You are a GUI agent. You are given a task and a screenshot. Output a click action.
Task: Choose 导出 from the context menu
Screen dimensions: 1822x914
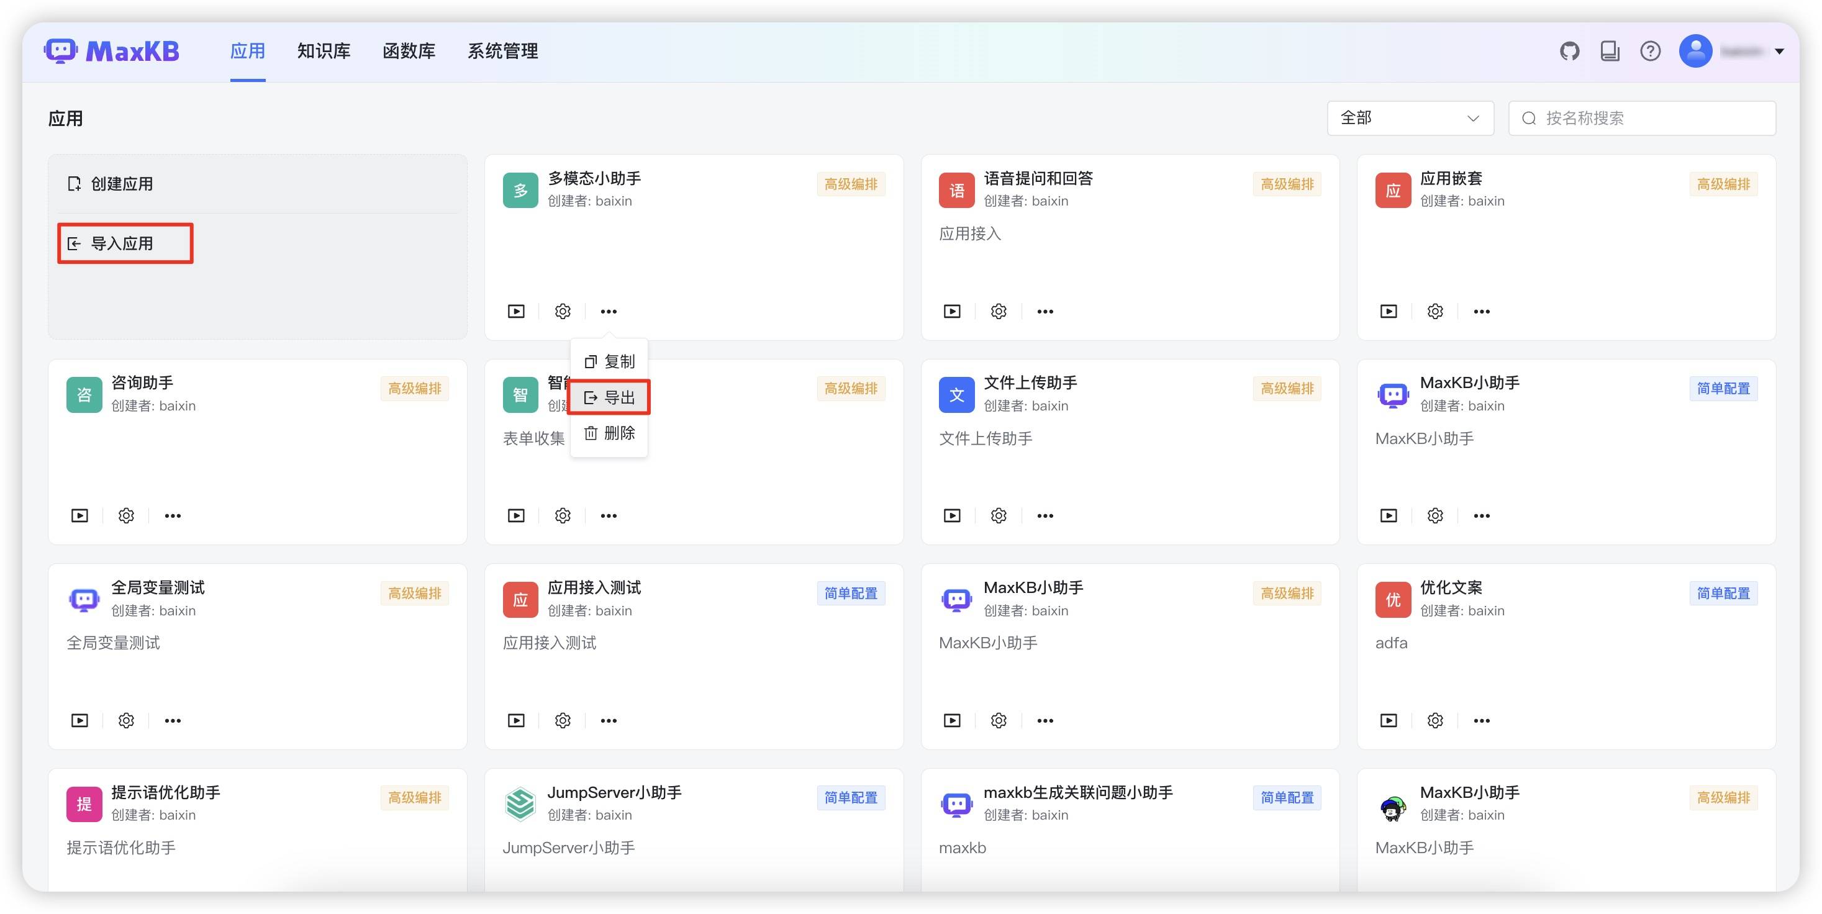tap(609, 397)
